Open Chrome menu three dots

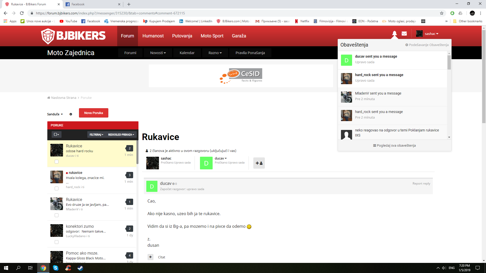480,13
